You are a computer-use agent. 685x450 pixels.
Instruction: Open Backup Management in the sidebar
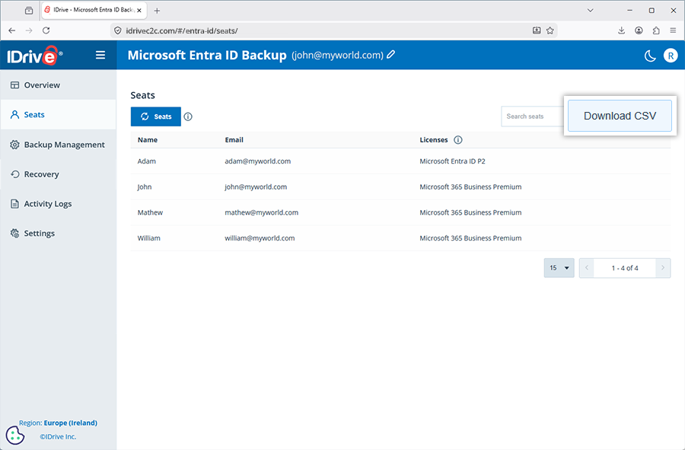click(x=59, y=145)
